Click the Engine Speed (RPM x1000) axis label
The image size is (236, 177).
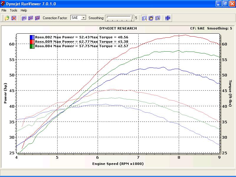(118, 164)
